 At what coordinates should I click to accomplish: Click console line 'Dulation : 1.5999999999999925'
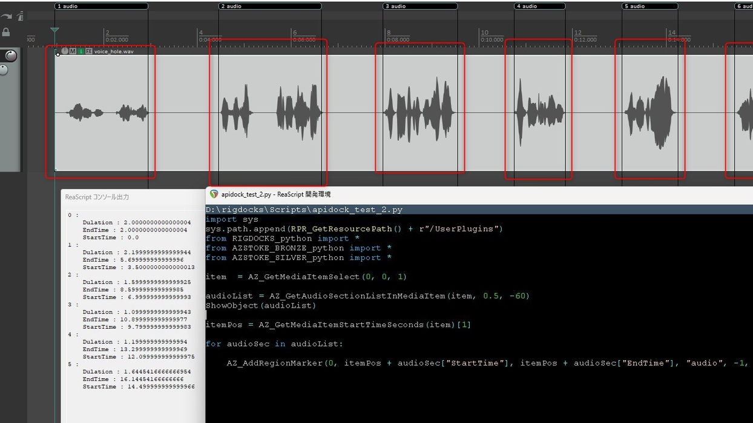click(x=137, y=282)
